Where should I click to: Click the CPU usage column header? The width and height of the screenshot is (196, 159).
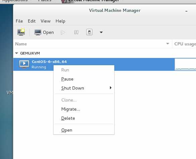click(184, 44)
